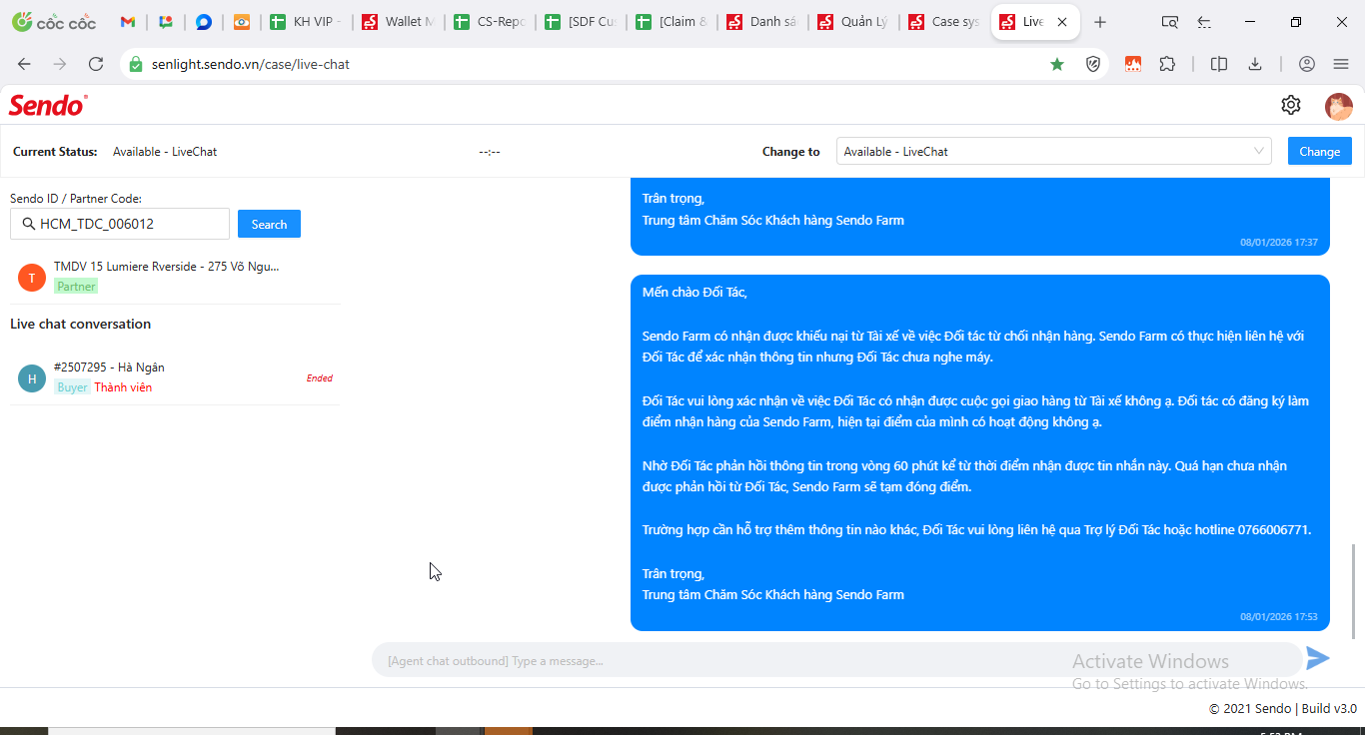Switch to the Case sys tab
The height and width of the screenshot is (735, 1365).
point(944,22)
